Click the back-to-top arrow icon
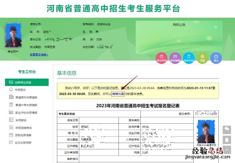 227,150
